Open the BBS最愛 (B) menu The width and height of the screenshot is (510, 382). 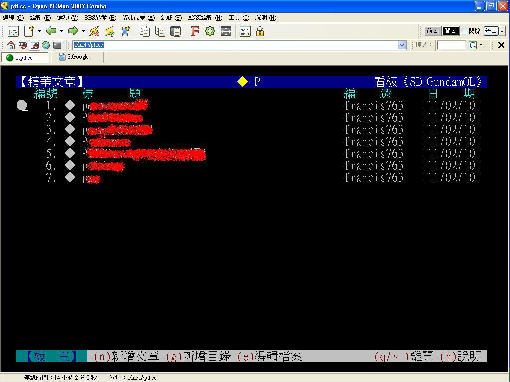point(100,18)
